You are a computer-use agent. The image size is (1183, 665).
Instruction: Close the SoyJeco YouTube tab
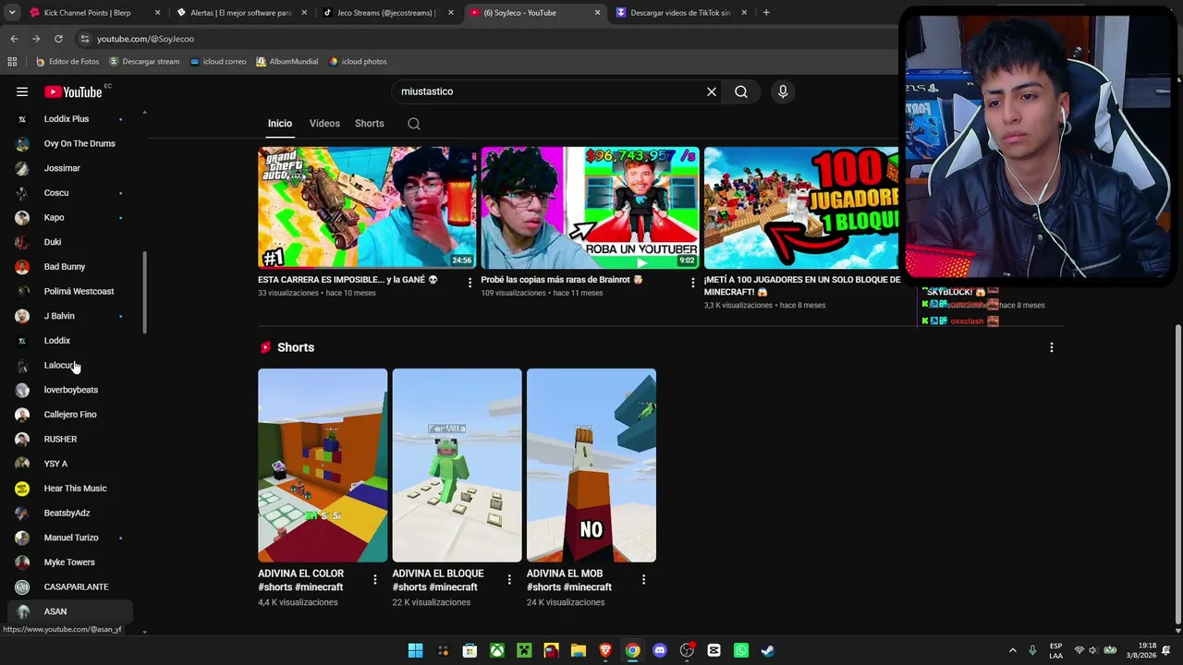coord(597,13)
